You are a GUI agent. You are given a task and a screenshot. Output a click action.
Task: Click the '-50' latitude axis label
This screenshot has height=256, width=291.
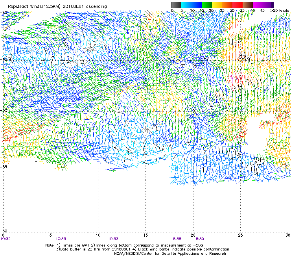[4, 110]
